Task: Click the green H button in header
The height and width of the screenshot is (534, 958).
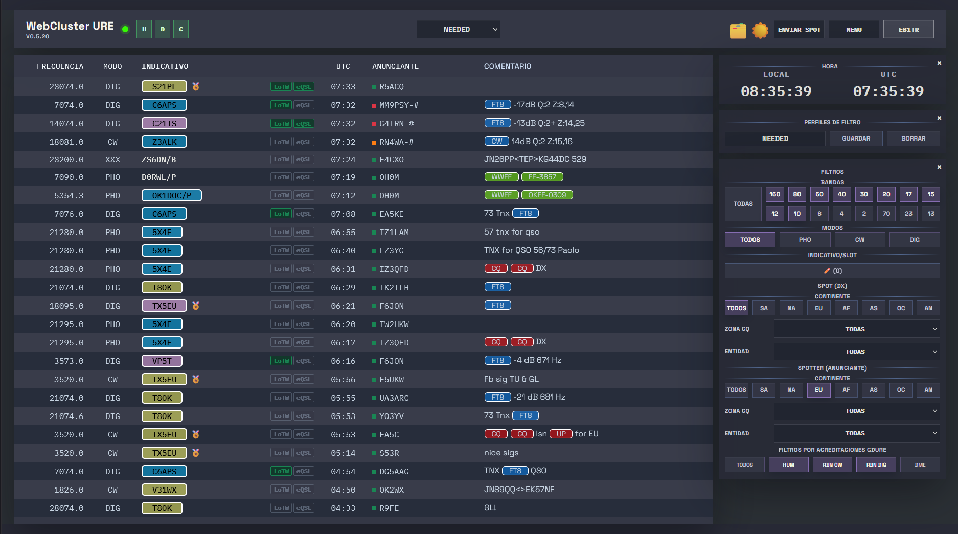Action: (144, 29)
